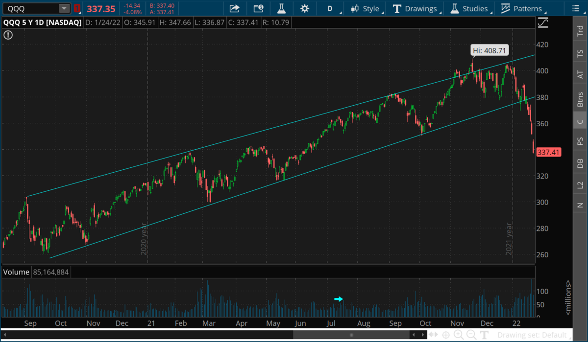Viewport: 588px width, 342px height.
Task: Open the DB sidebar tab
Action: [580, 163]
